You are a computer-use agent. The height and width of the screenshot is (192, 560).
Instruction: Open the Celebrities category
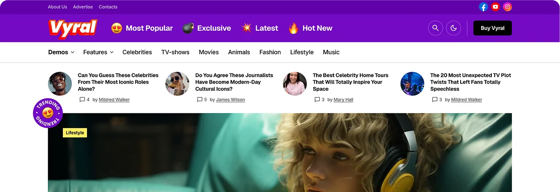pyautogui.click(x=137, y=52)
